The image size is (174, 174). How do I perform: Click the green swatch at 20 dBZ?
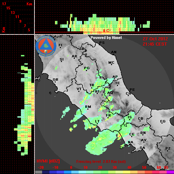[100, 172]
